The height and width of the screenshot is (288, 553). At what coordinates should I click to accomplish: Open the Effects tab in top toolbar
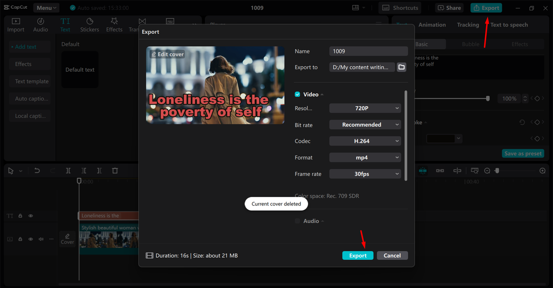114,25
